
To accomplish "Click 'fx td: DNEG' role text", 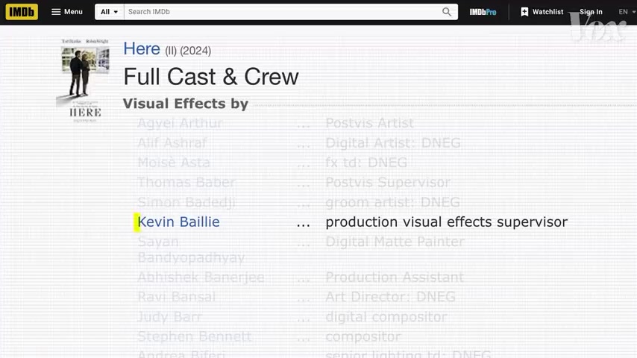I will coord(366,163).
